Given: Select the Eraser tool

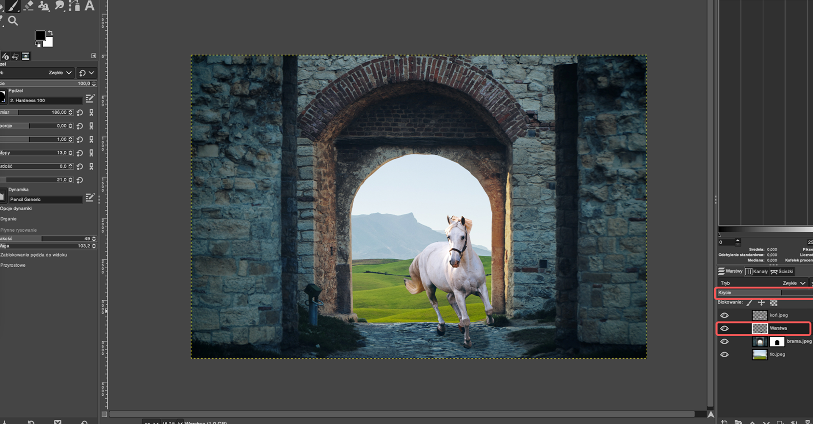Looking at the screenshot, I should (29, 5).
